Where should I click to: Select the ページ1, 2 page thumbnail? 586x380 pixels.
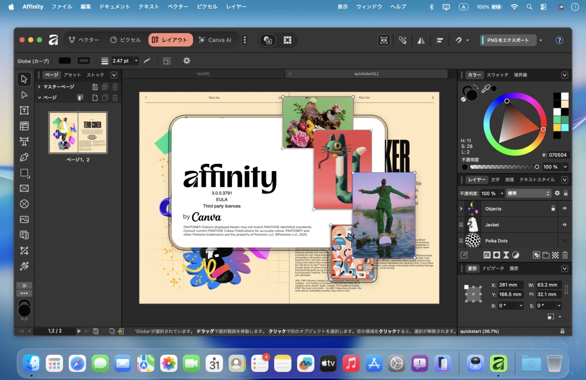point(77,133)
